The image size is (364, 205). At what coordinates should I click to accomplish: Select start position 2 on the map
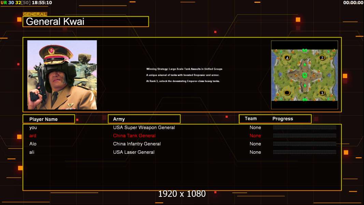[322, 58]
